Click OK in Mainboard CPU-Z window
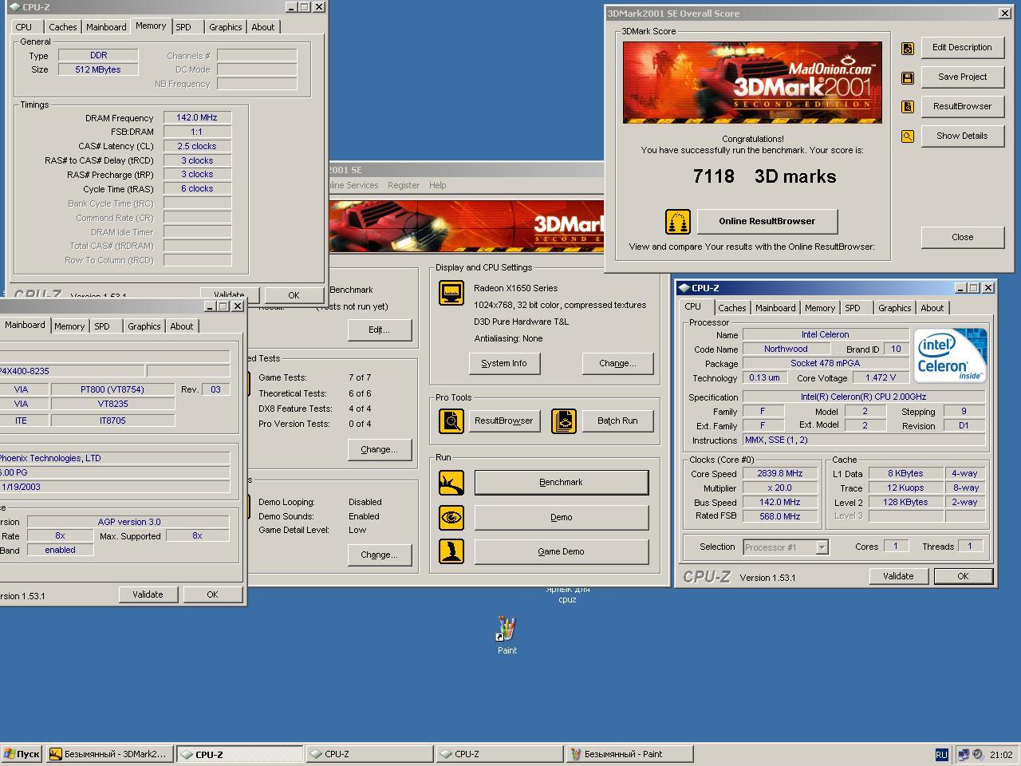The height and width of the screenshot is (766, 1021). tap(212, 594)
